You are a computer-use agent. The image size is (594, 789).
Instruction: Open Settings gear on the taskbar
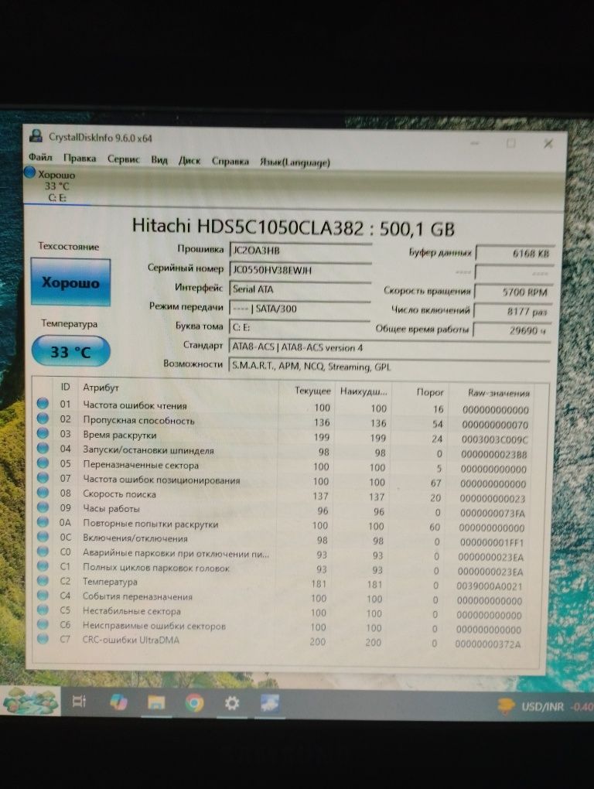(232, 703)
